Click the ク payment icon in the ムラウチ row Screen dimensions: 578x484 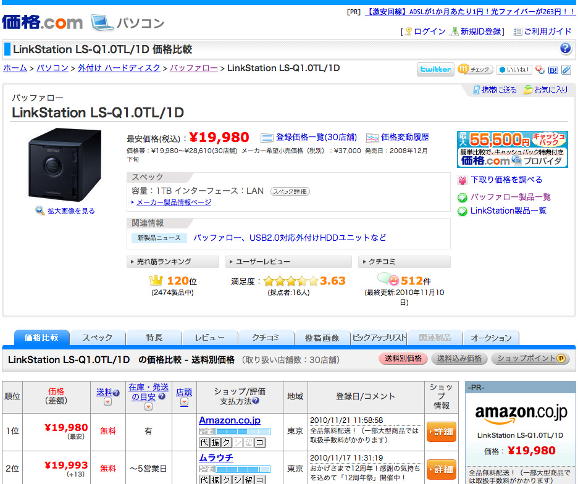[x=227, y=480]
